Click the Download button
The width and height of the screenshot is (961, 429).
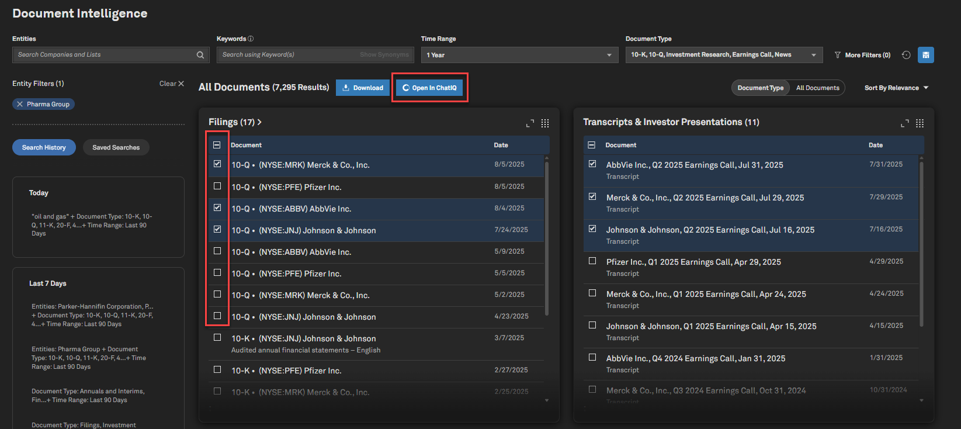pos(363,88)
